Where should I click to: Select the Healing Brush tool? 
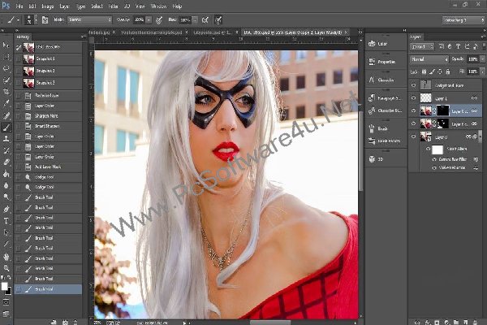(6, 115)
